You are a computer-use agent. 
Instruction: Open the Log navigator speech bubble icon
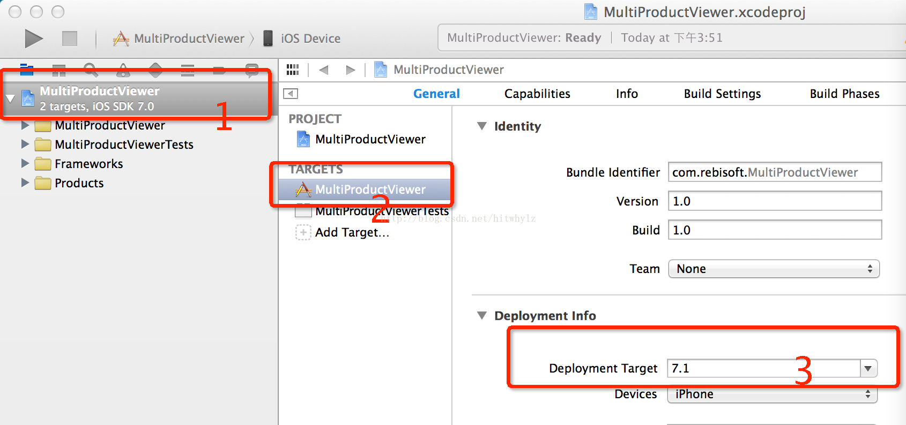(252, 70)
